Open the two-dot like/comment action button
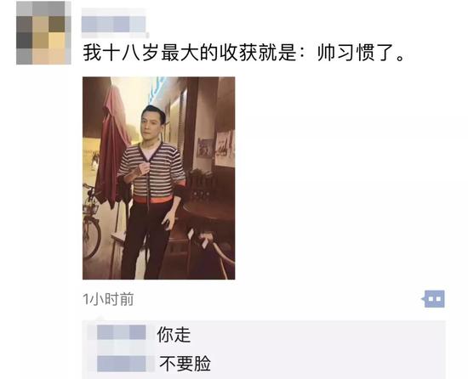Screen dimensions: 468x379 (433, 298)
